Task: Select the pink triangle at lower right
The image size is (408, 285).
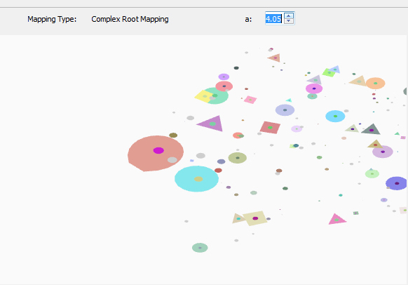Action: tap(336, 219)
